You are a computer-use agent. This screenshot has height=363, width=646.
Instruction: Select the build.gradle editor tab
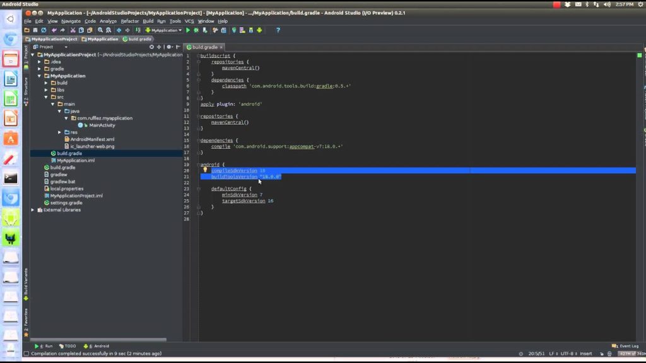pyautogui.click(x=204, y=47)
